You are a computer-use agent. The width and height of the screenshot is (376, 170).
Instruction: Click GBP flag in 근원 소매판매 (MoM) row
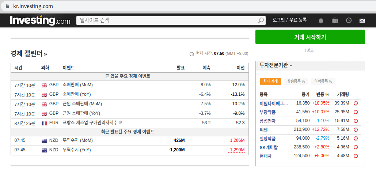(x=44, y=104)
